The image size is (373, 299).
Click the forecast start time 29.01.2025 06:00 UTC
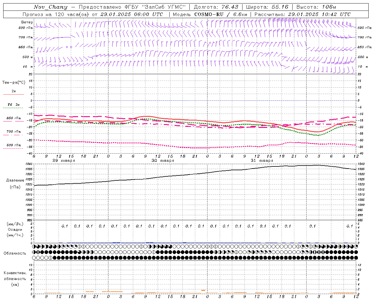[x=131, y=14]
